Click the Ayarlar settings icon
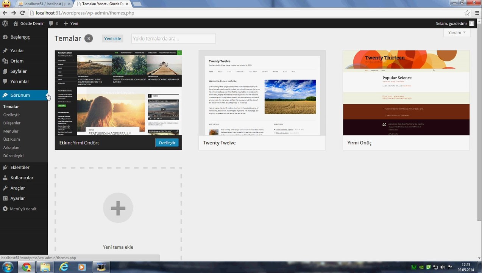The height and width of the screenshot is (273, 482). 5,198
